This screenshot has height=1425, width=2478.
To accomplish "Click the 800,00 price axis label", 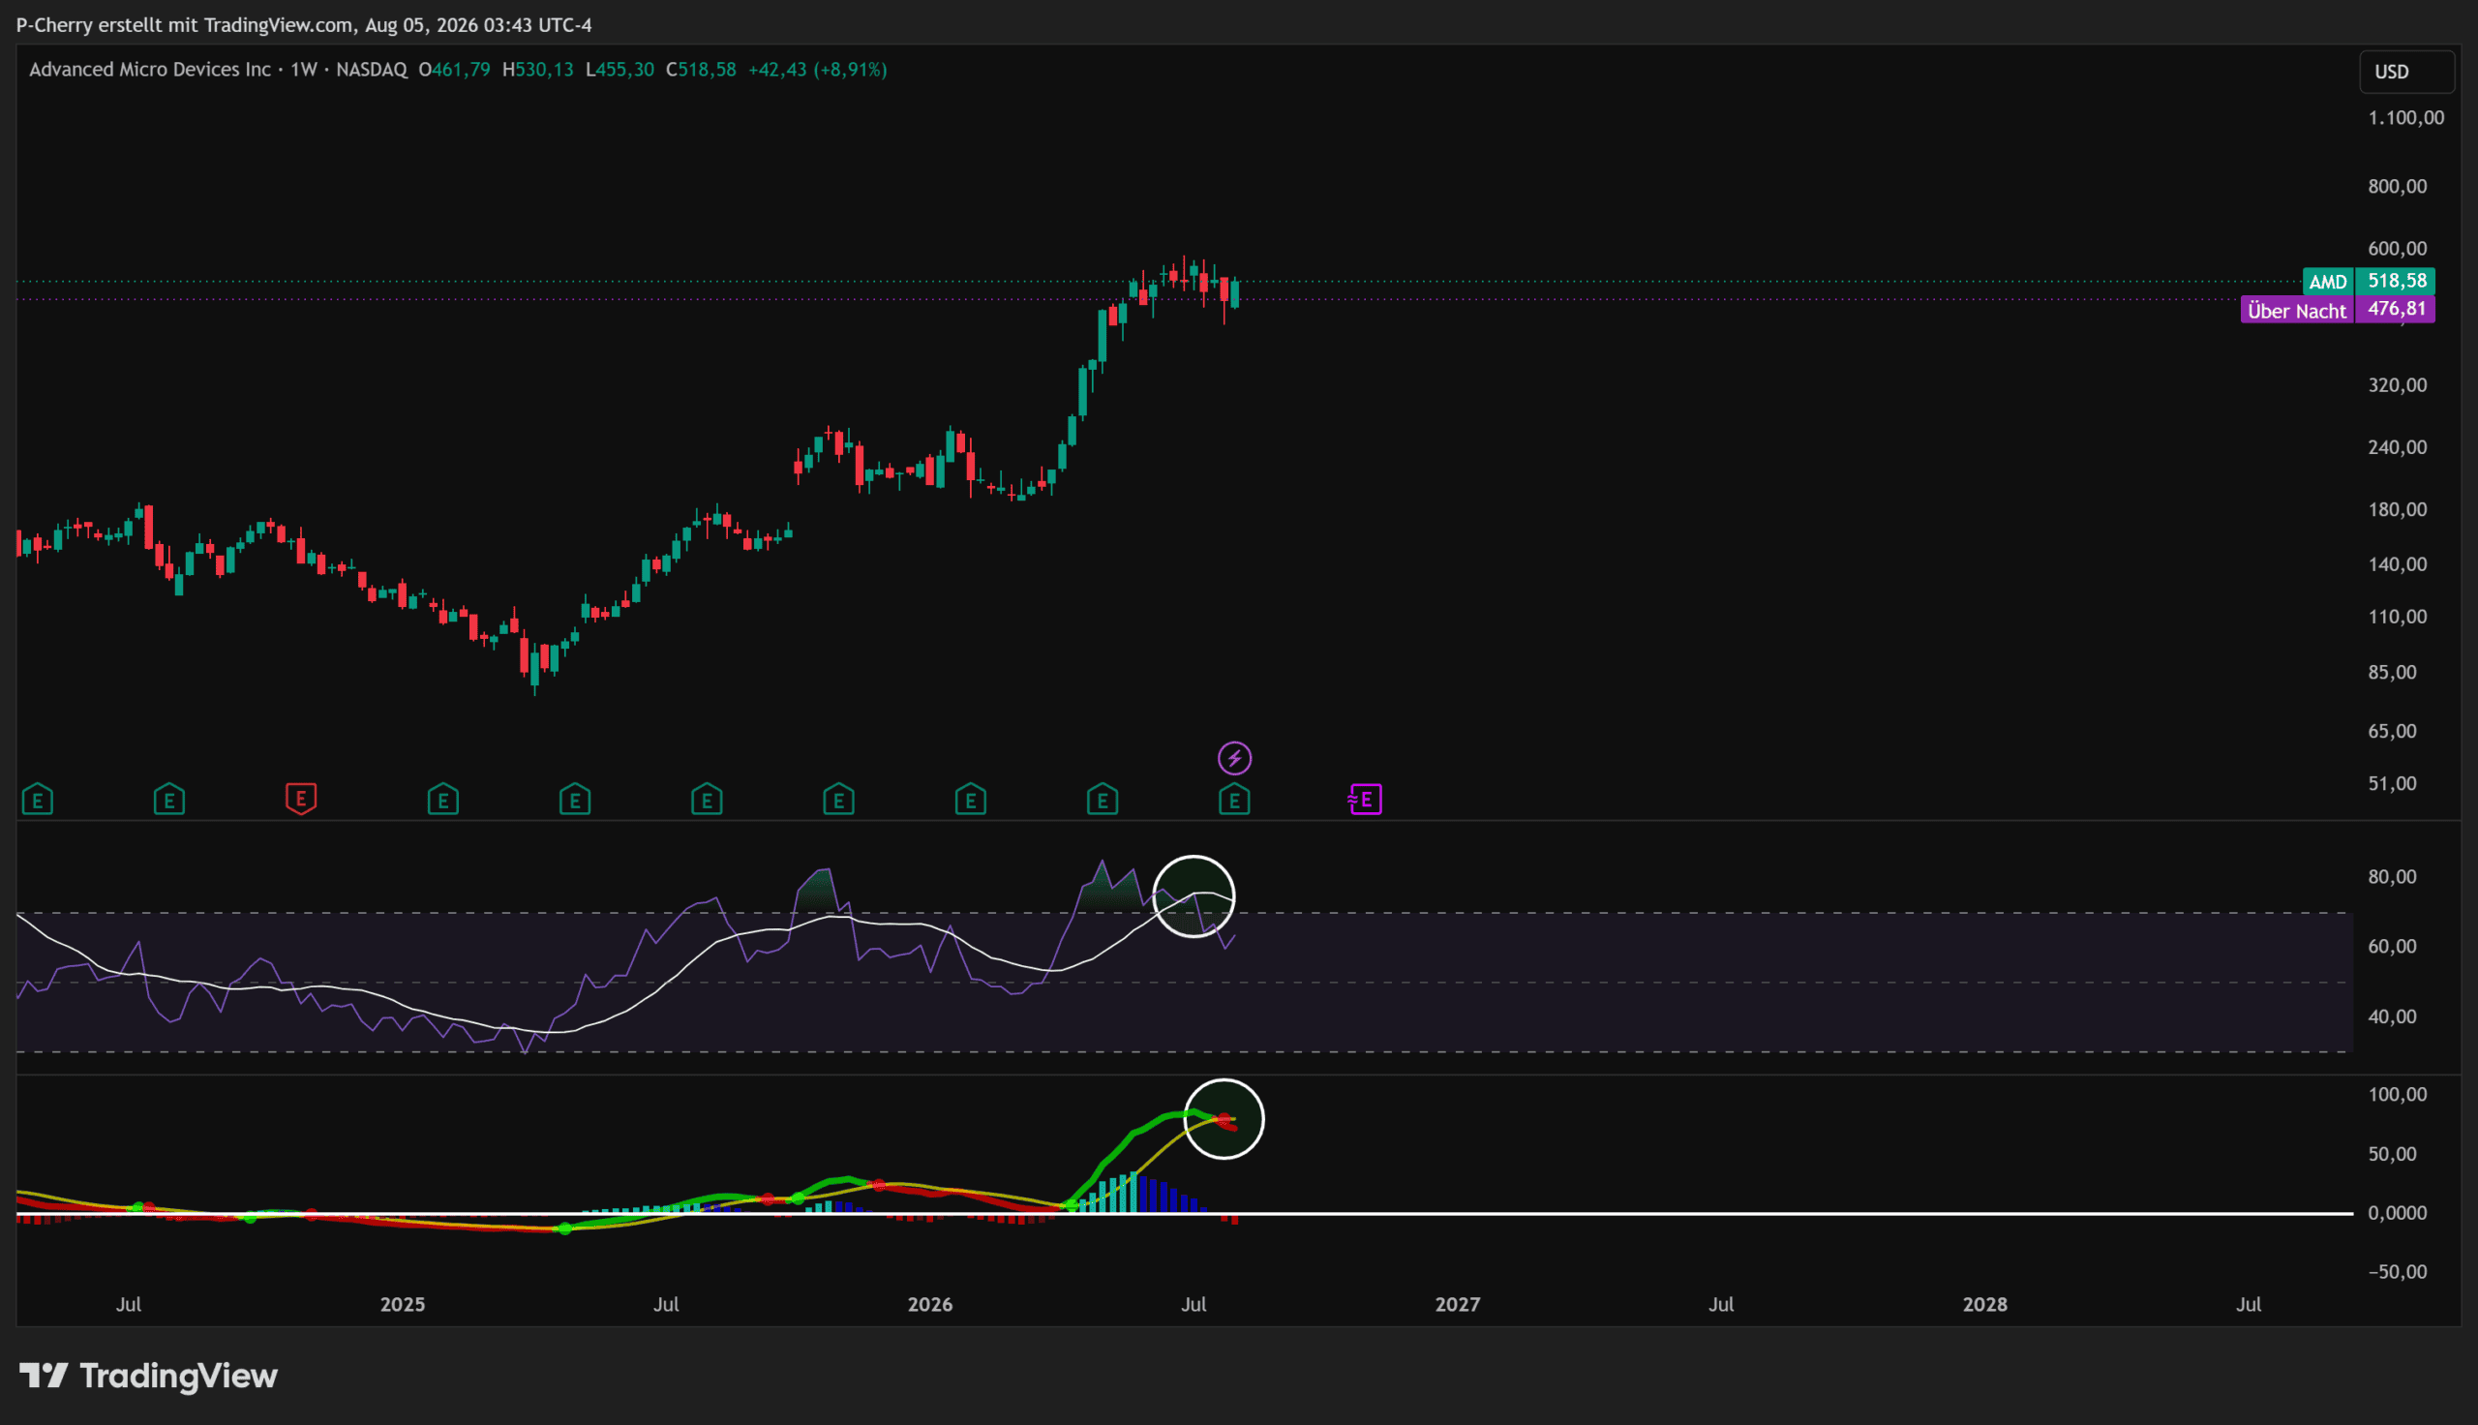I will pyautogui.click(x=2397, y=186).
